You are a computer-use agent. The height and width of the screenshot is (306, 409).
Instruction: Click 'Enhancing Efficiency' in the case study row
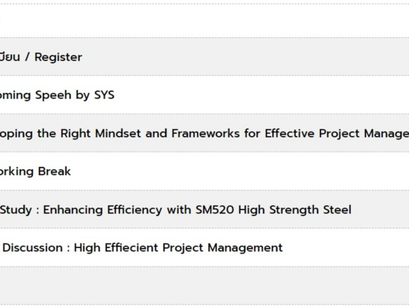click(x=102, y=209)
